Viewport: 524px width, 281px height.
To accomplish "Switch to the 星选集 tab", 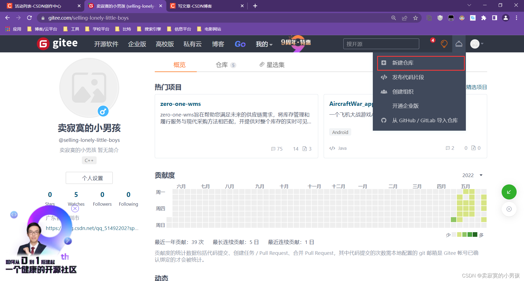I will (272, 65).
